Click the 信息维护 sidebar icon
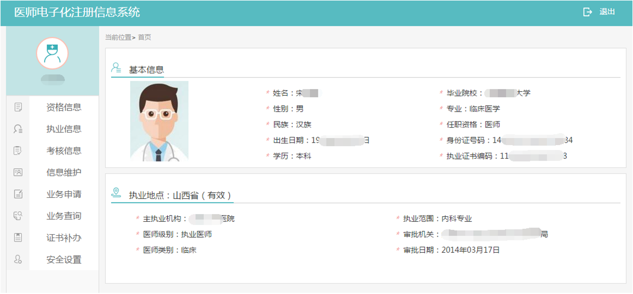Image resolution: width=633 pixels, height=294 pixels. coord(18,172)
